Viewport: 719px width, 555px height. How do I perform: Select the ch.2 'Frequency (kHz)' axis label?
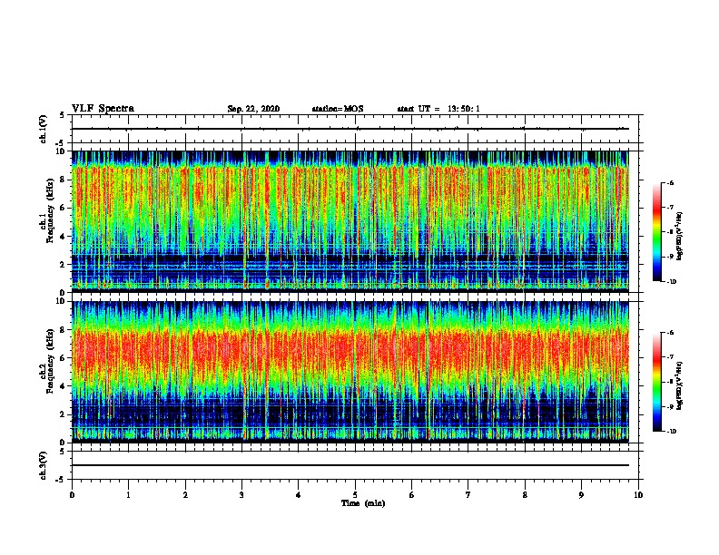pyautogui.click(x=50, y=361)
